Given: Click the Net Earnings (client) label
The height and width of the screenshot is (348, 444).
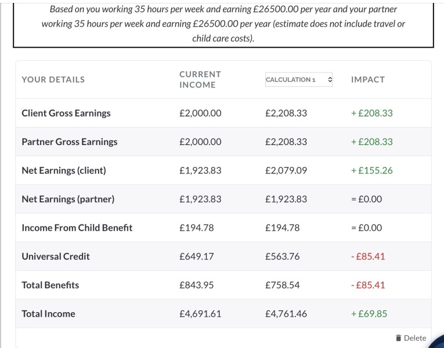Looking at the screenshot, I should click(64, 171).
